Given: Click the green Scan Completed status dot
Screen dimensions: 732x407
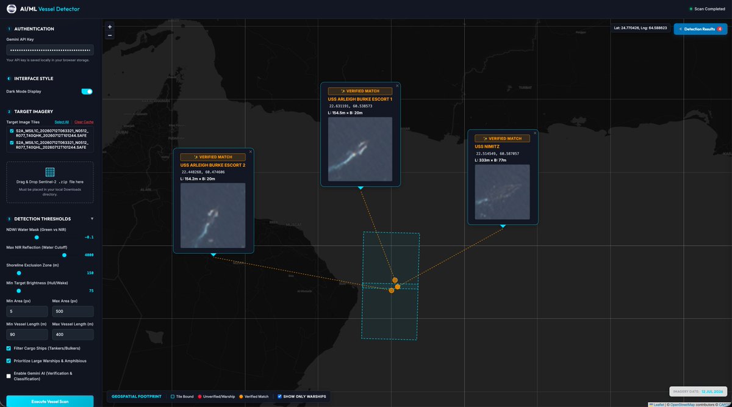Looking at the screenshot, I should tap(691, 9).
